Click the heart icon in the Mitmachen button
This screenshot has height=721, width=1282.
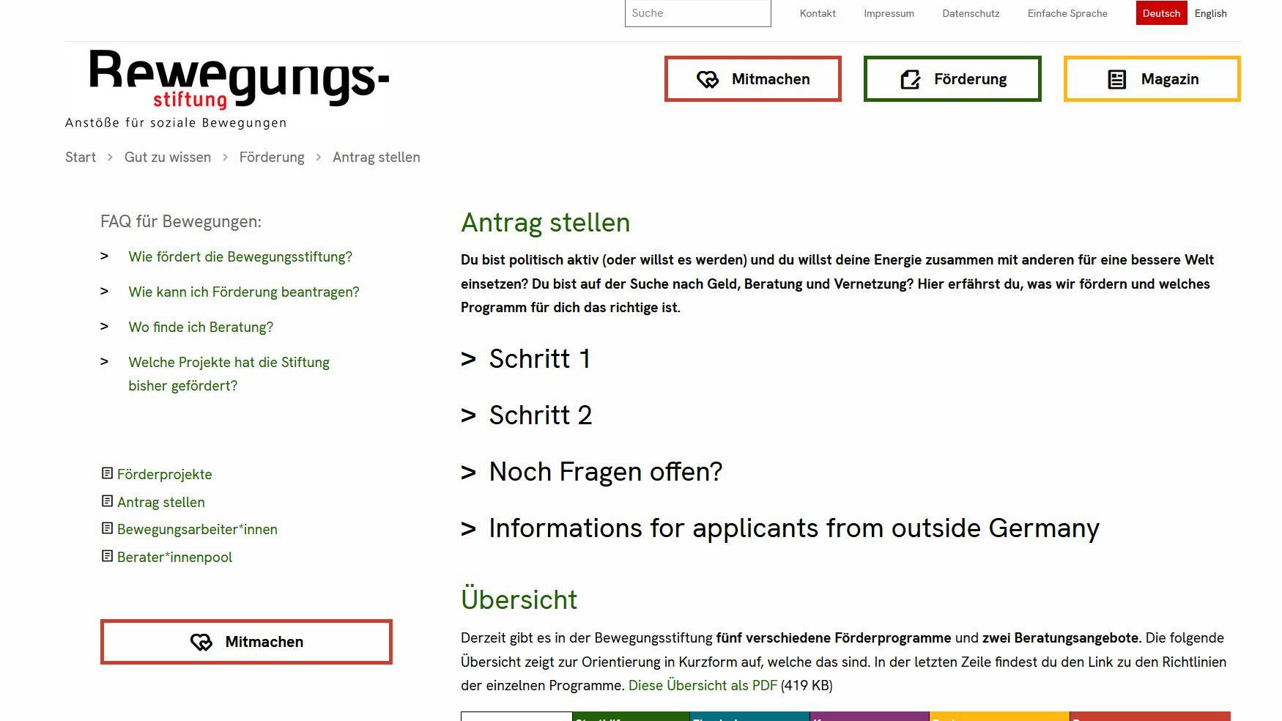point(708,78)
